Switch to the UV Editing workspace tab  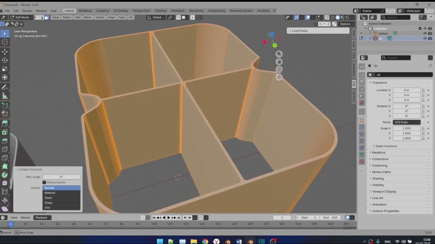pos(121,11)
